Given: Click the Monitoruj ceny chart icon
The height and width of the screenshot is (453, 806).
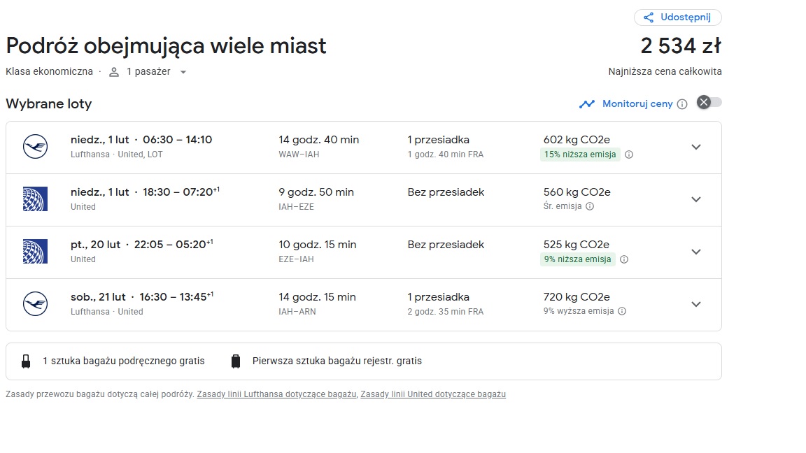Looking at the screenshot, I should (x=587, y=104).
